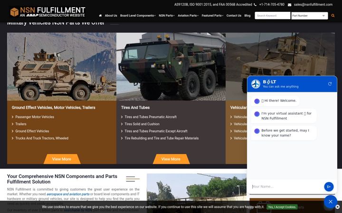Open the Trailers category link
342x213 pixels.
point(21,124)
